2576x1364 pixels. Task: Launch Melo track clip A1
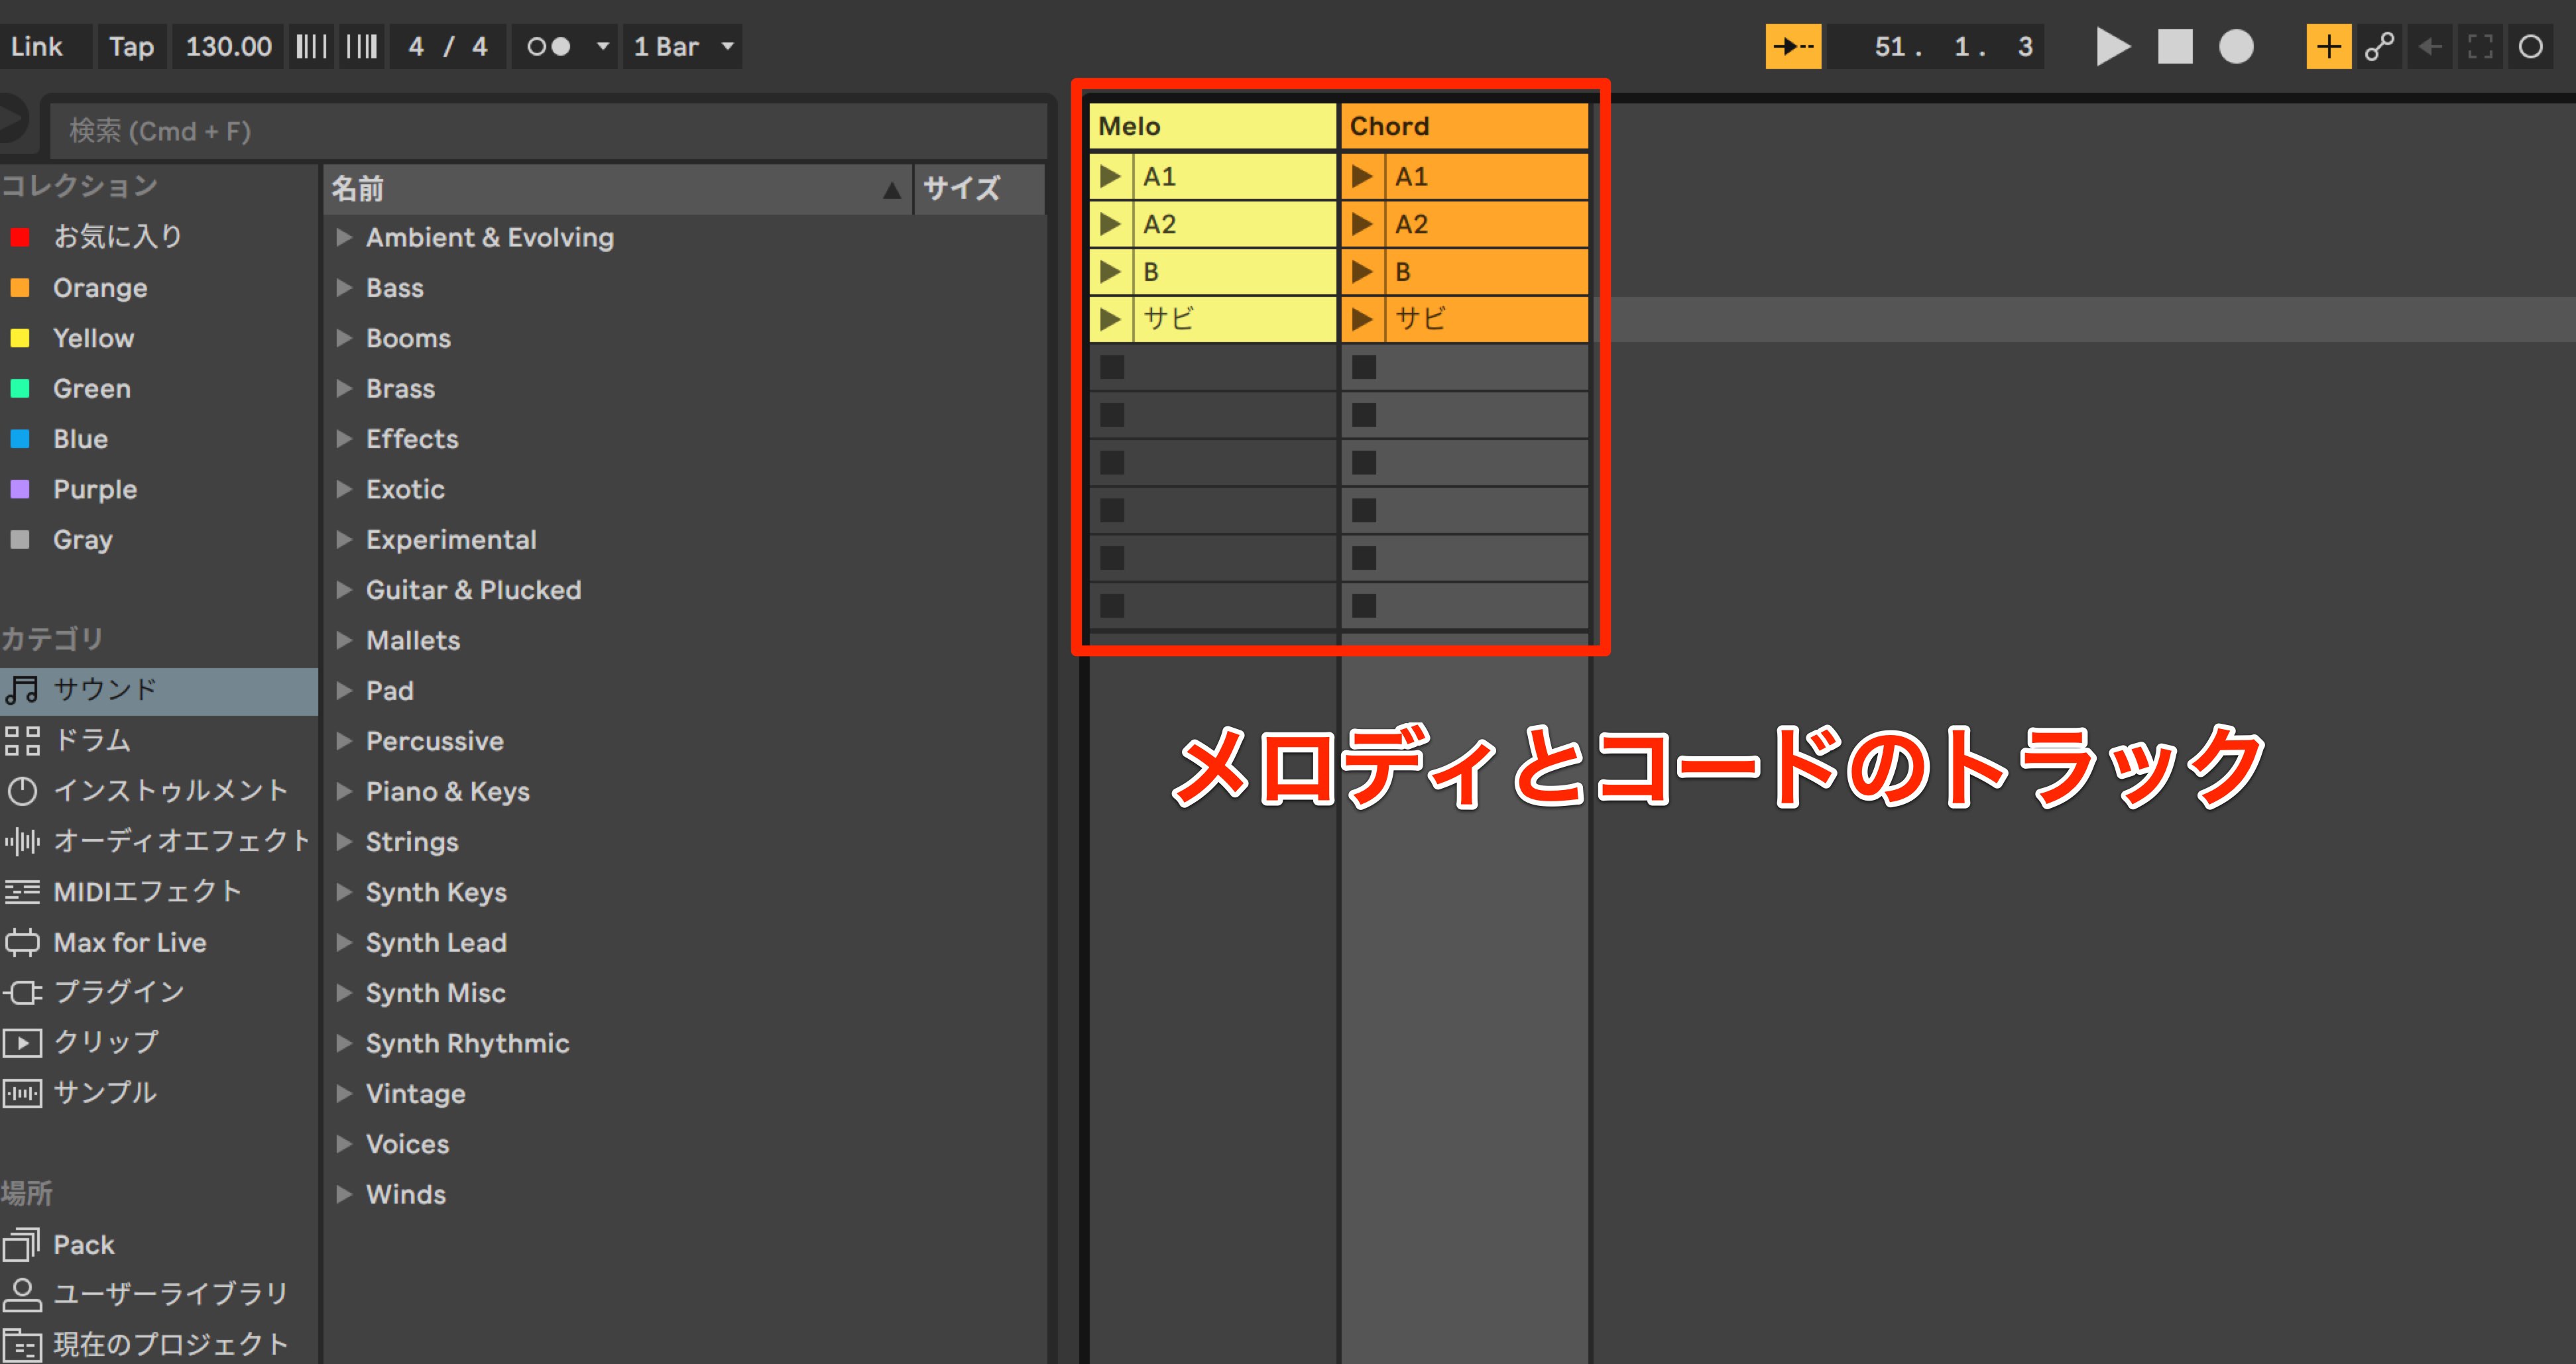tap(1110, 176)
